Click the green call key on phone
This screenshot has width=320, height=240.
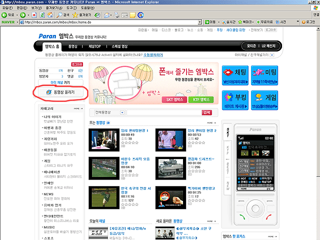pos(242,216)
